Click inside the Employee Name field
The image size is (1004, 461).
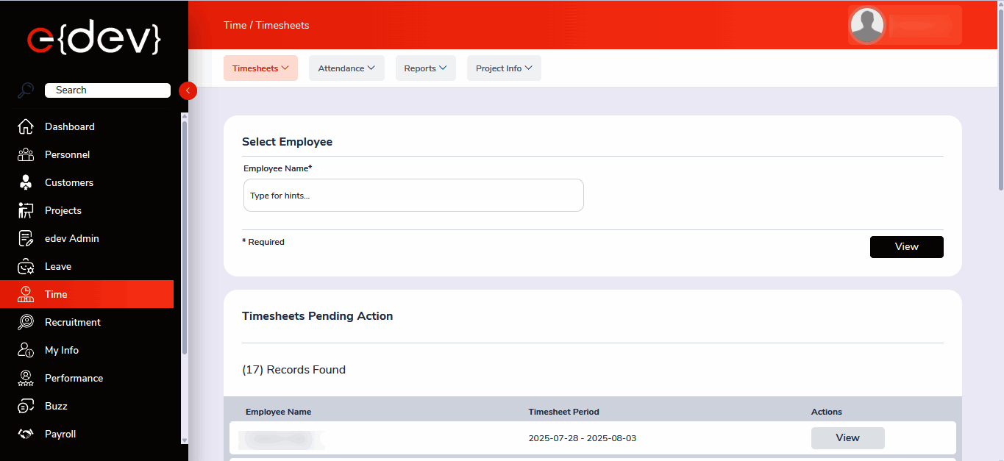tap(413, 195)
